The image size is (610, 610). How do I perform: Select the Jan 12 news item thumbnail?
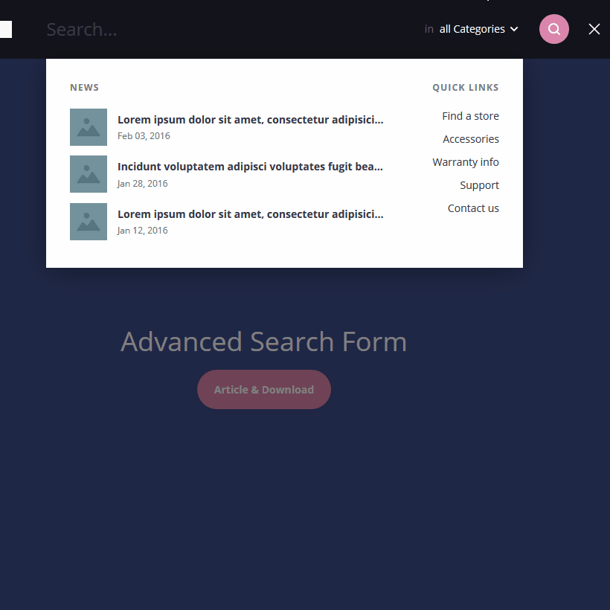pyautogui.click(x=88, y=221)
